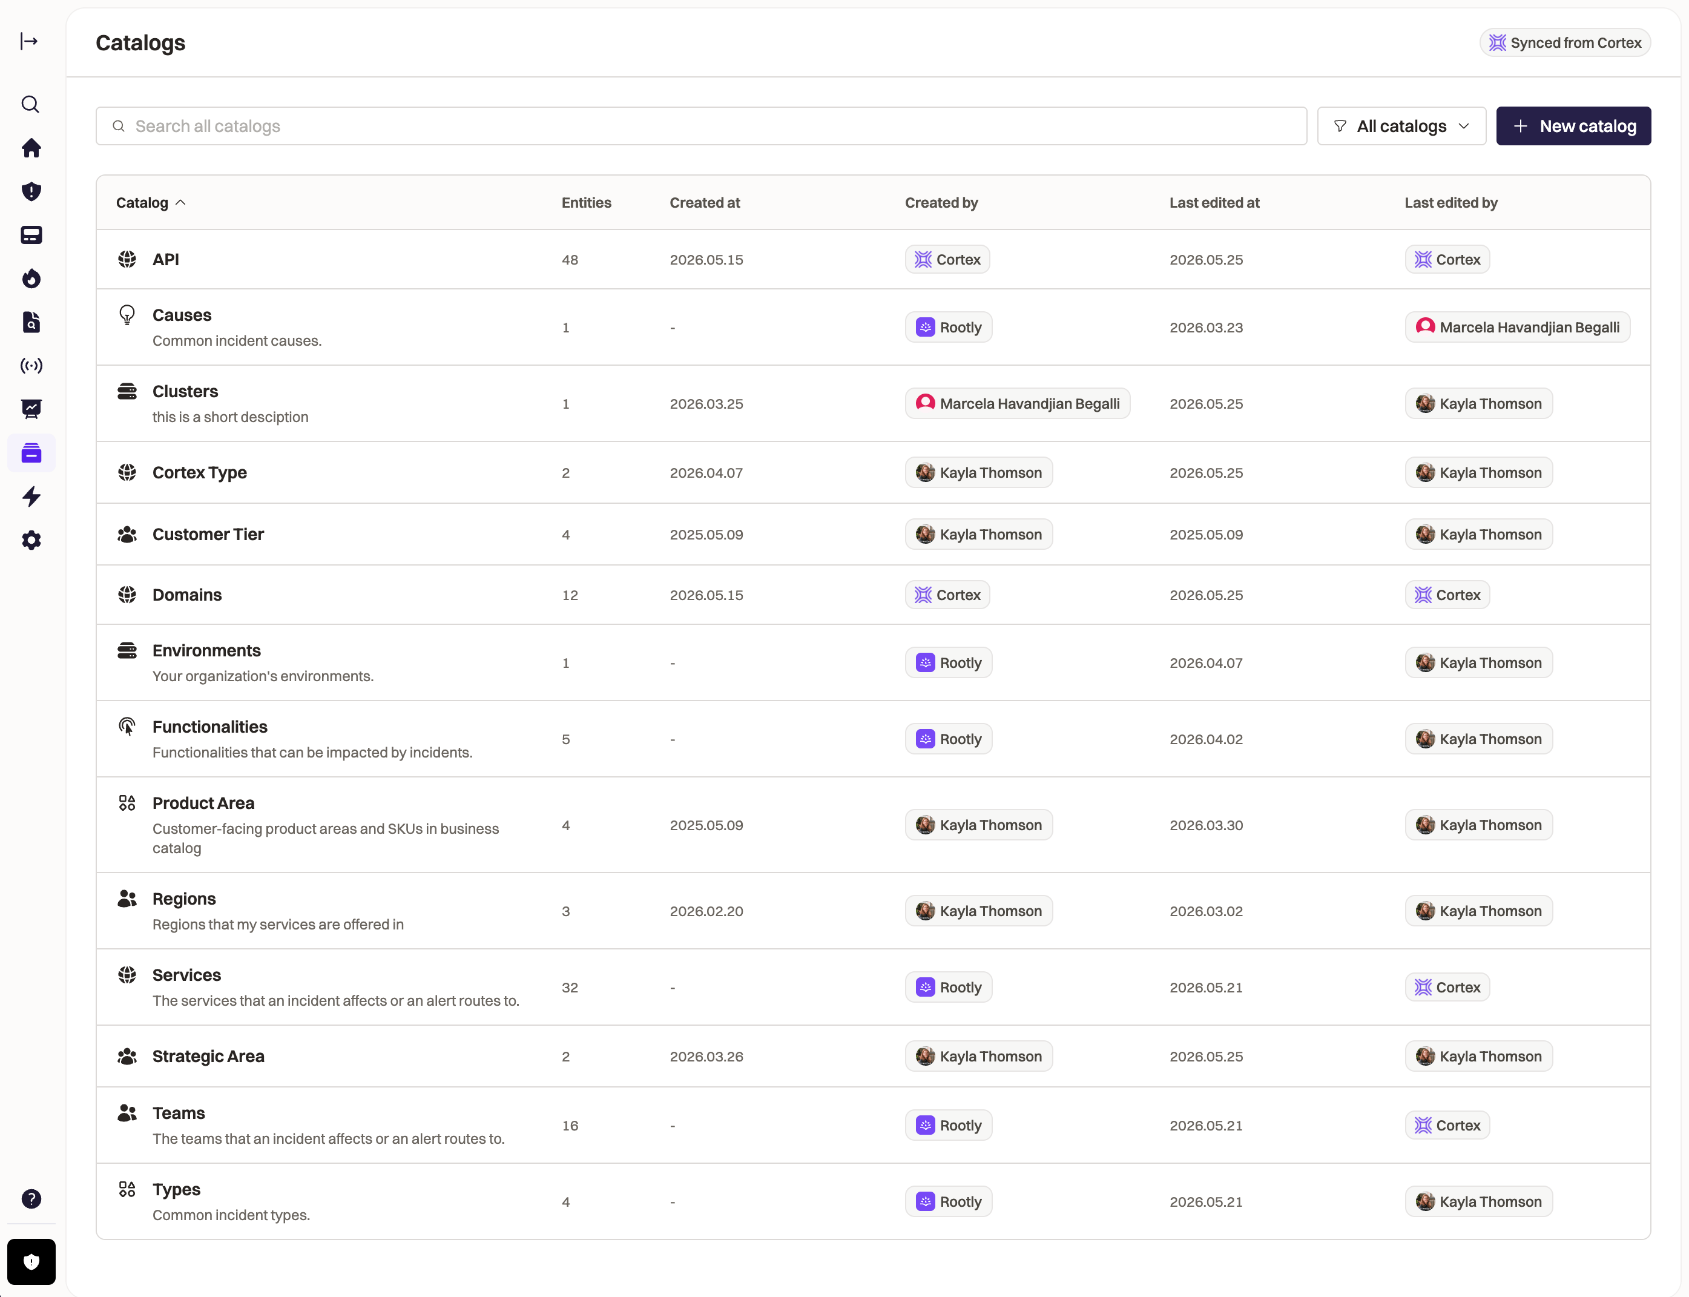
Task: Click the Entities column header
Action: (586, 202)
